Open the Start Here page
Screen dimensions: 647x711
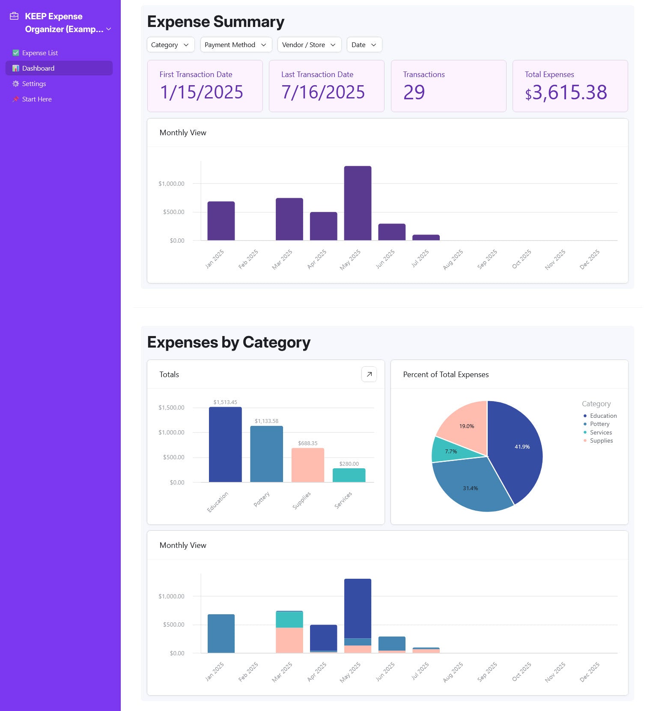point(37,99)
